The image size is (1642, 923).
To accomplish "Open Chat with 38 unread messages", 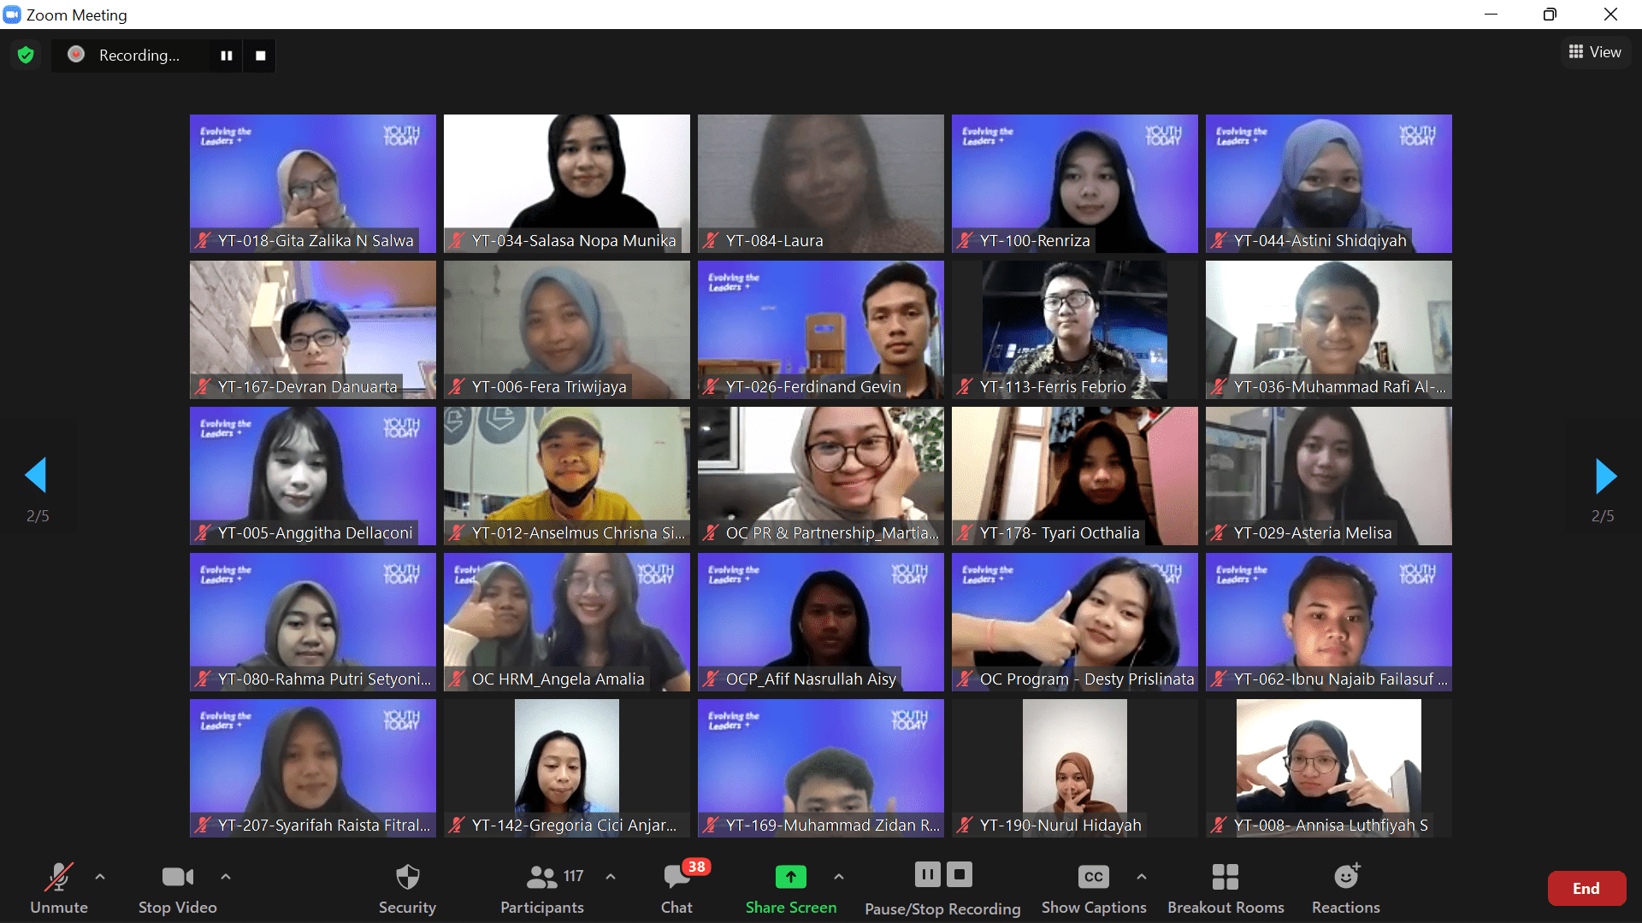I will [676, 887].
